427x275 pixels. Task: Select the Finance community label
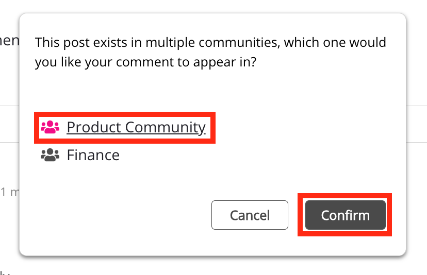[x=93, y=155]
